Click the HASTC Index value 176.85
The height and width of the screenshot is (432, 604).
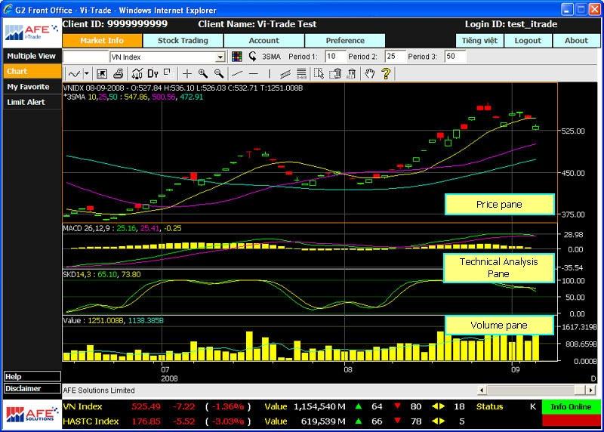coord(146,421)
